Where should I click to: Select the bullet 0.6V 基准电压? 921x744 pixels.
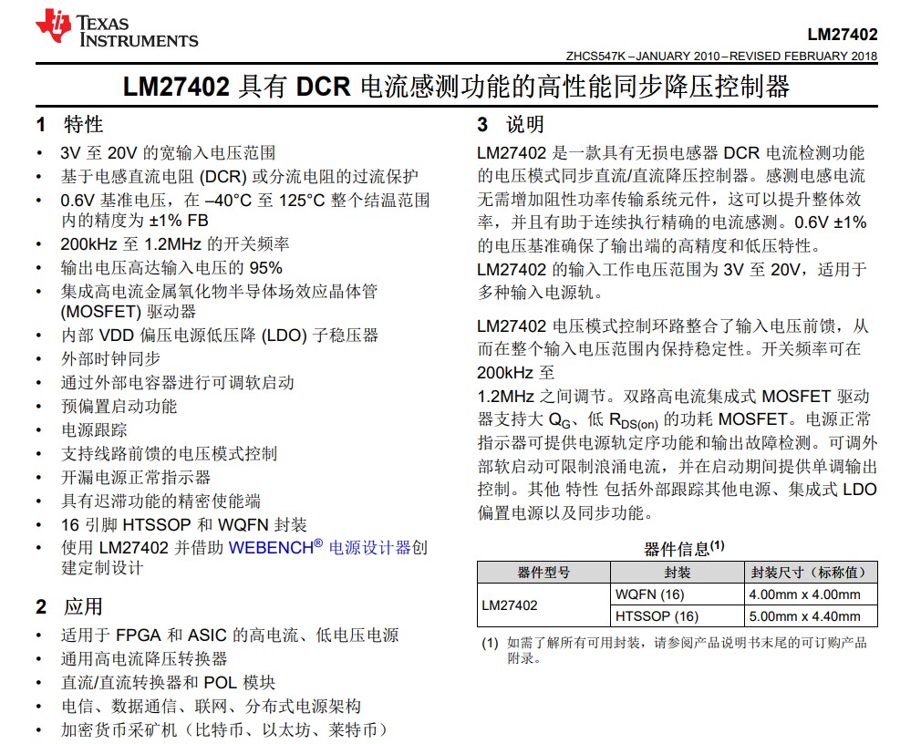[245, 210]
